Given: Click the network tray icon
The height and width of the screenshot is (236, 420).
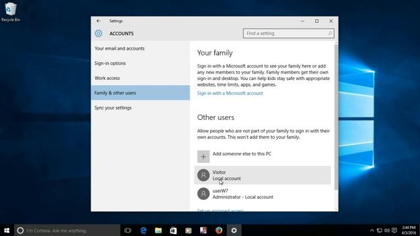Looking at the screenshot, I should (x=379, y=230).
